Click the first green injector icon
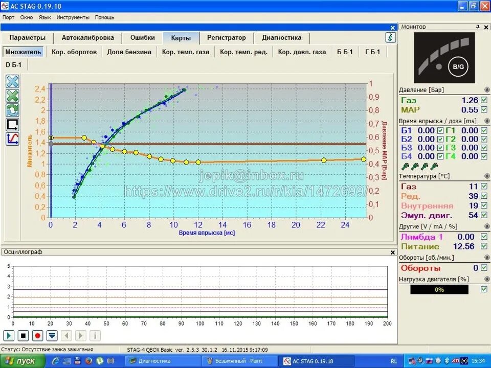 point(405,166)
